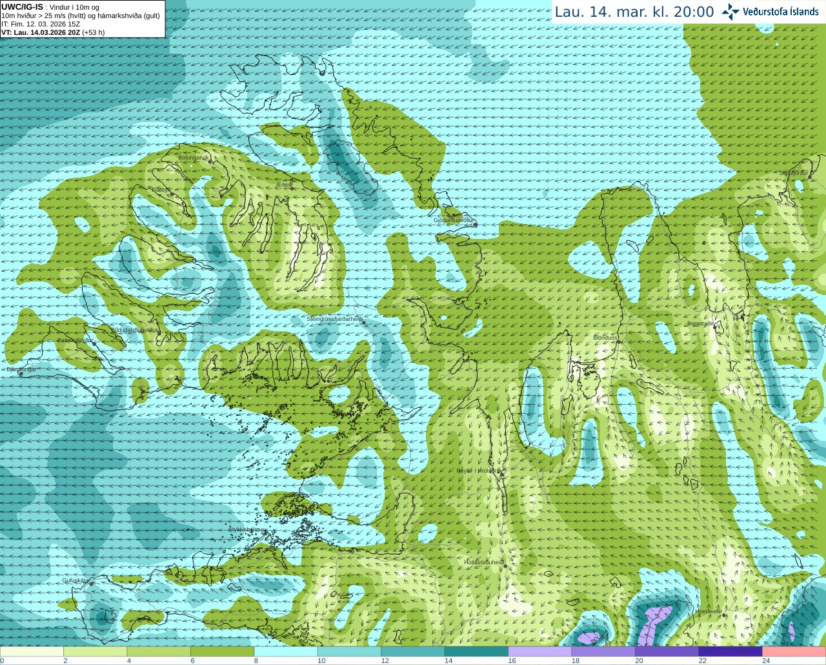Image resolution: width=826 pixels, height=665 pixels.
Task: Click the Reykir í Hrútafirði station label
Action: click(479, 471)
